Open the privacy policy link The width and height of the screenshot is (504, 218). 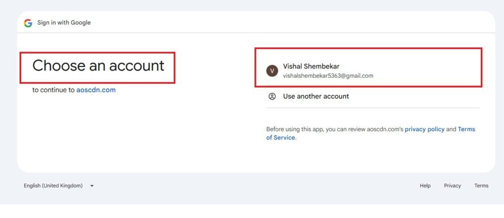coord(424,129)
